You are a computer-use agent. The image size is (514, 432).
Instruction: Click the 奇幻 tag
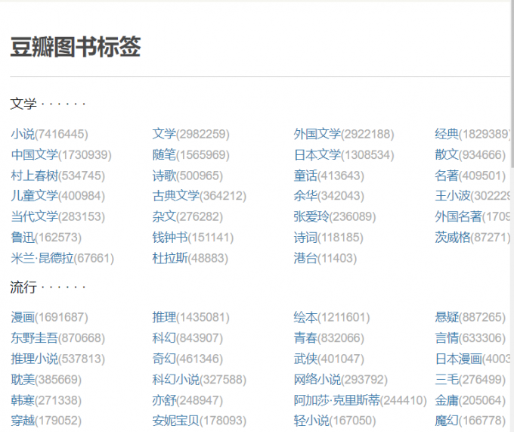pos(164,359)
